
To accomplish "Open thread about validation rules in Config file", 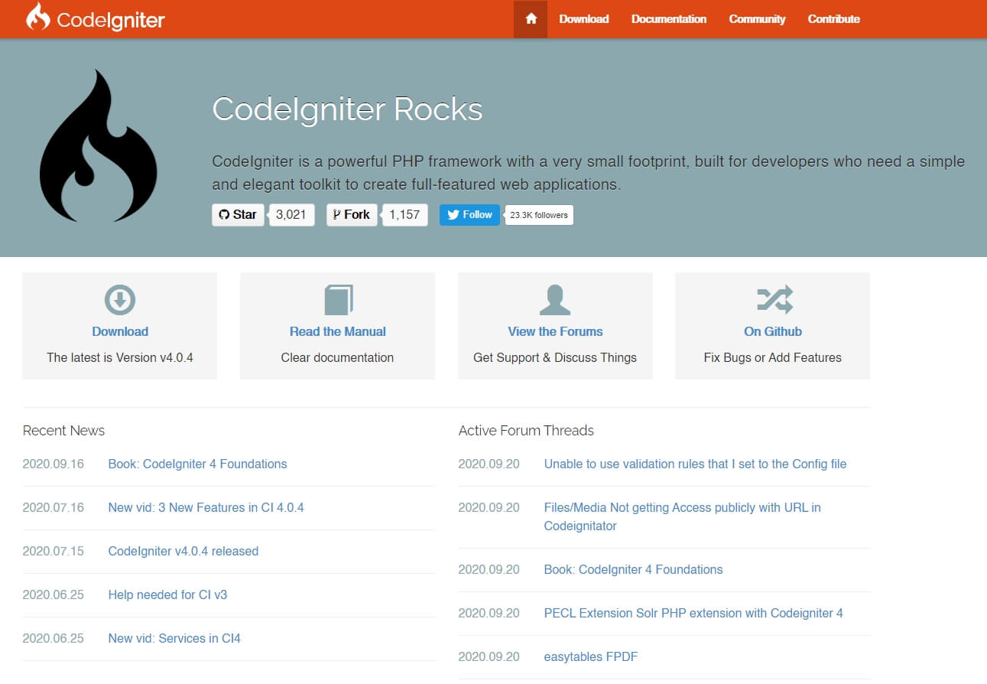I will click(696, 464).
